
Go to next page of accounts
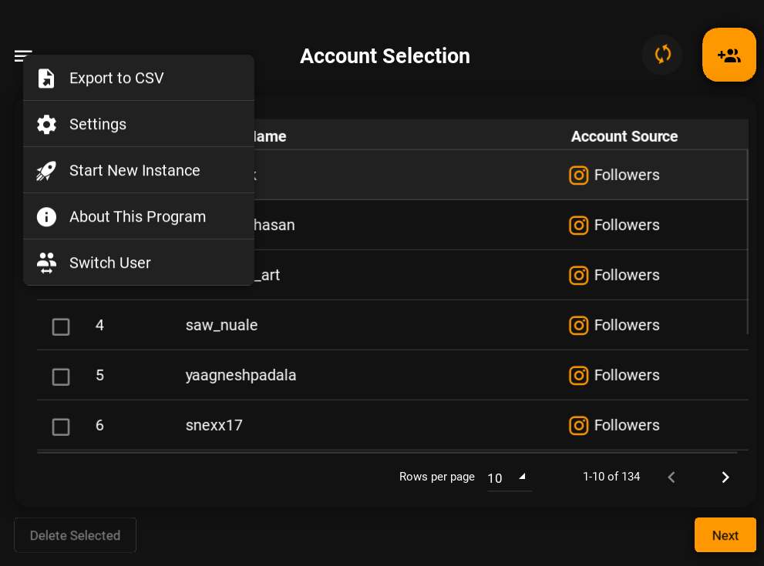tap(725, 477)
